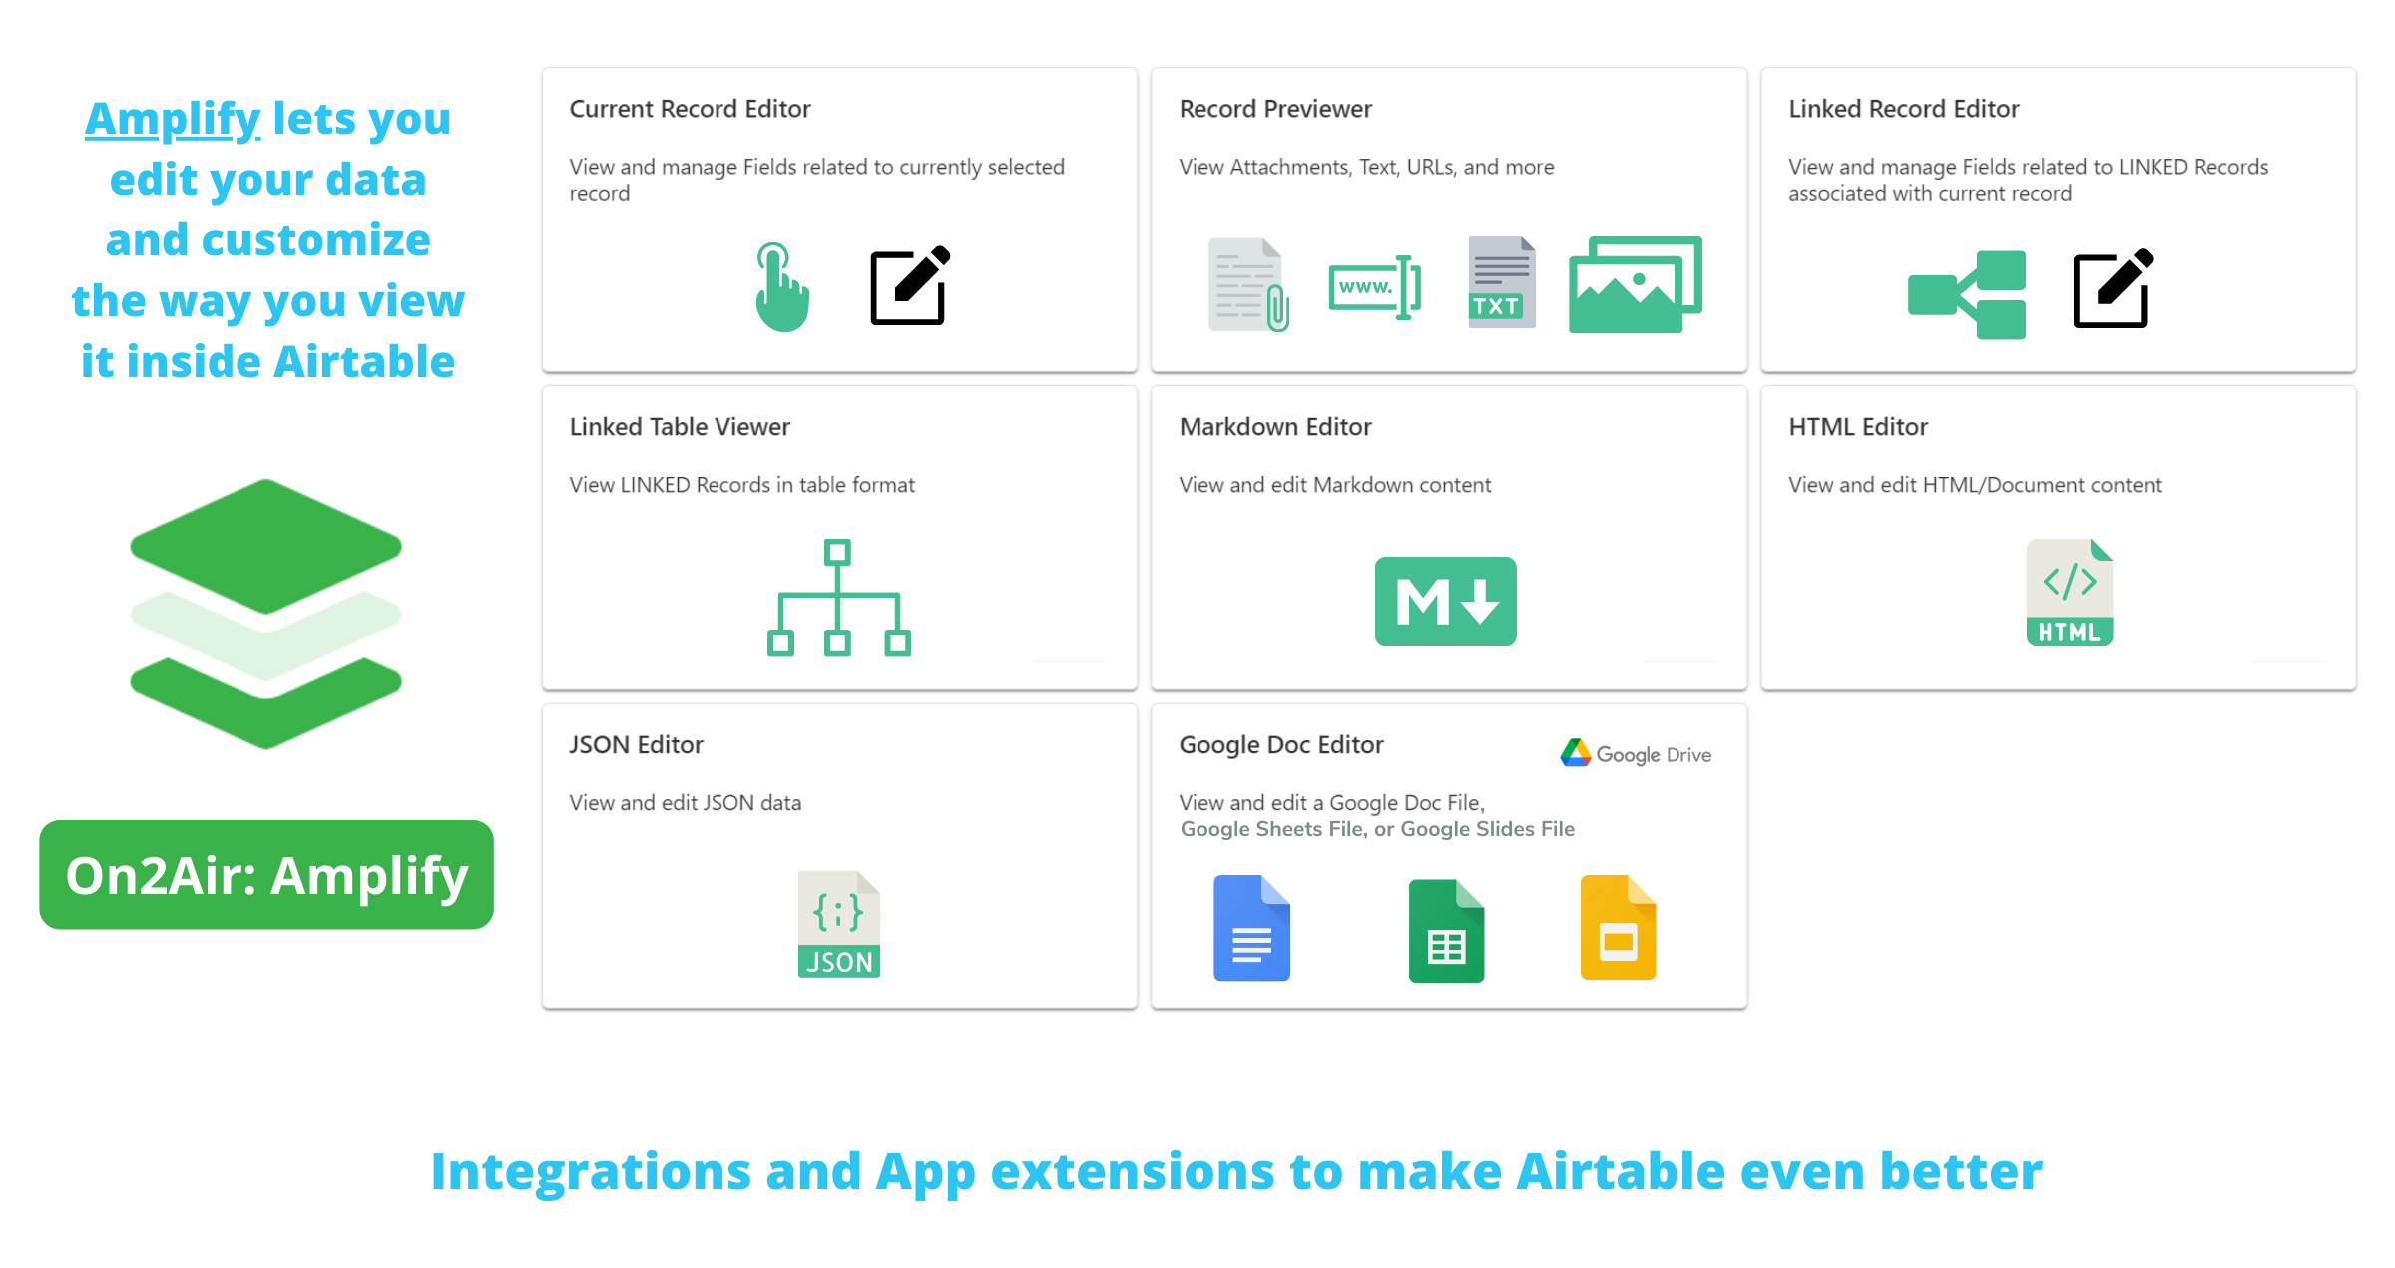The image size is (2395, 1268).
Task: Click the www URL field icon
Action: coord(1374,287)
